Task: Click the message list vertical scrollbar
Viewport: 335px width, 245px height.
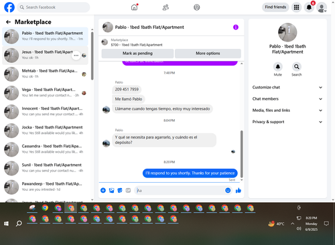Action: click(x=241, y=154)
